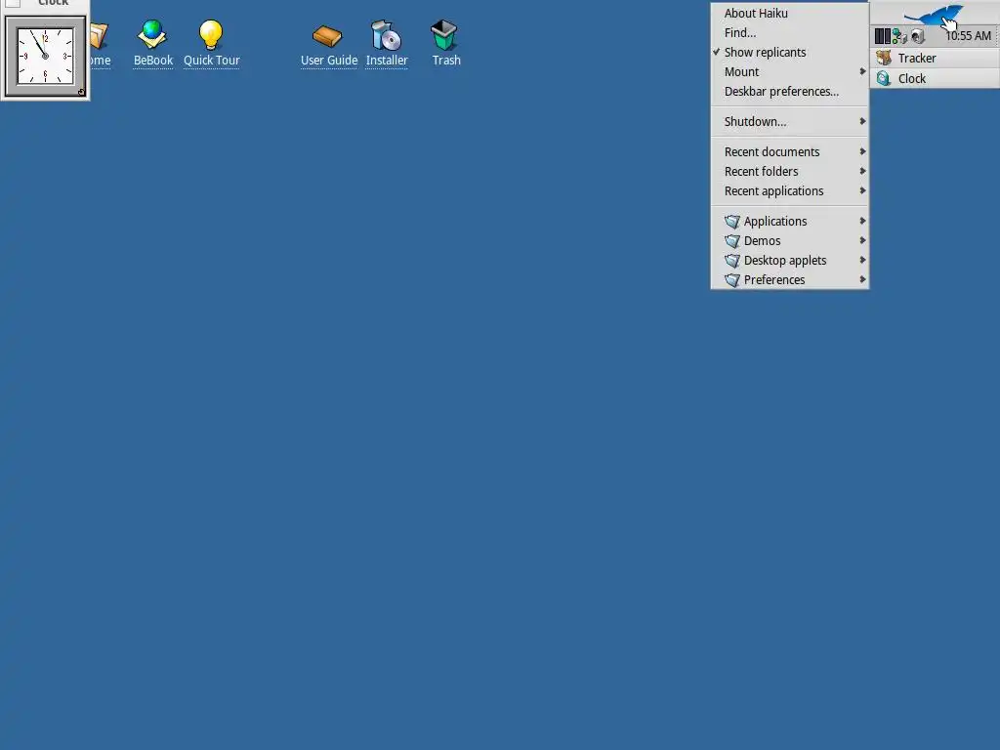Expand the Applications submenu arrow
Screen dimensions: 1000x750
[862, 221]
